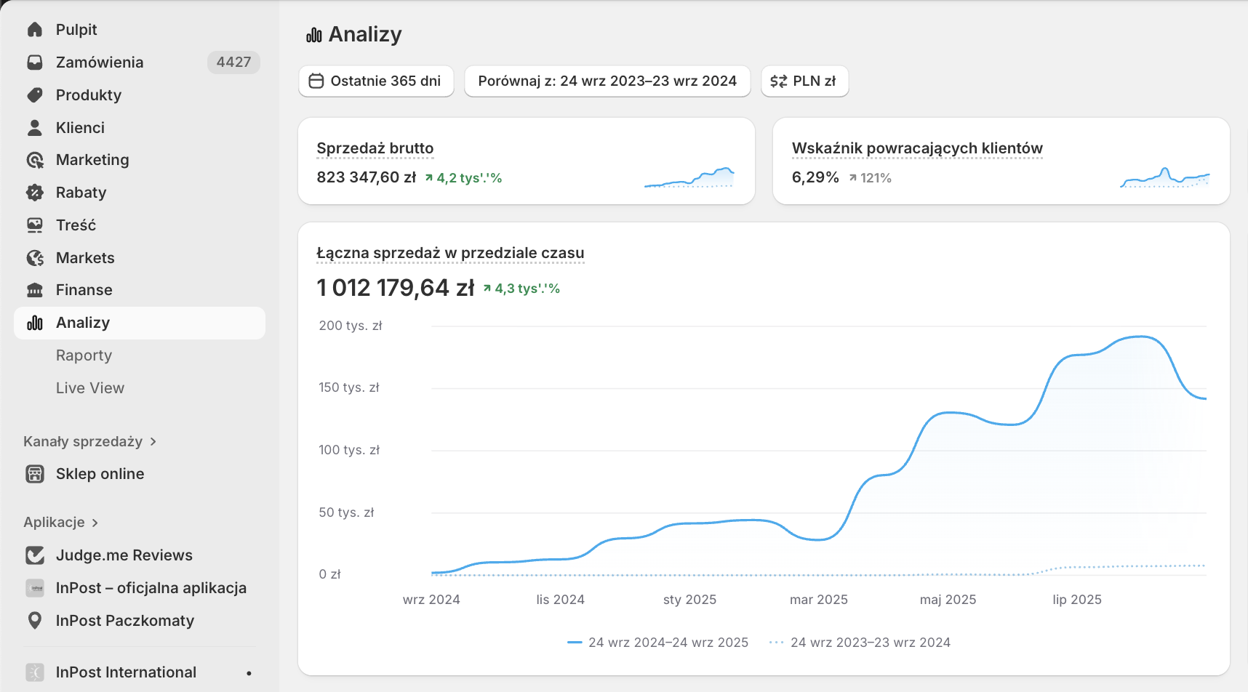The image size is (1248, 692).
Task: Click the 4,2 tys'.'% growth indicator
Action: click(x=463, y=178)
